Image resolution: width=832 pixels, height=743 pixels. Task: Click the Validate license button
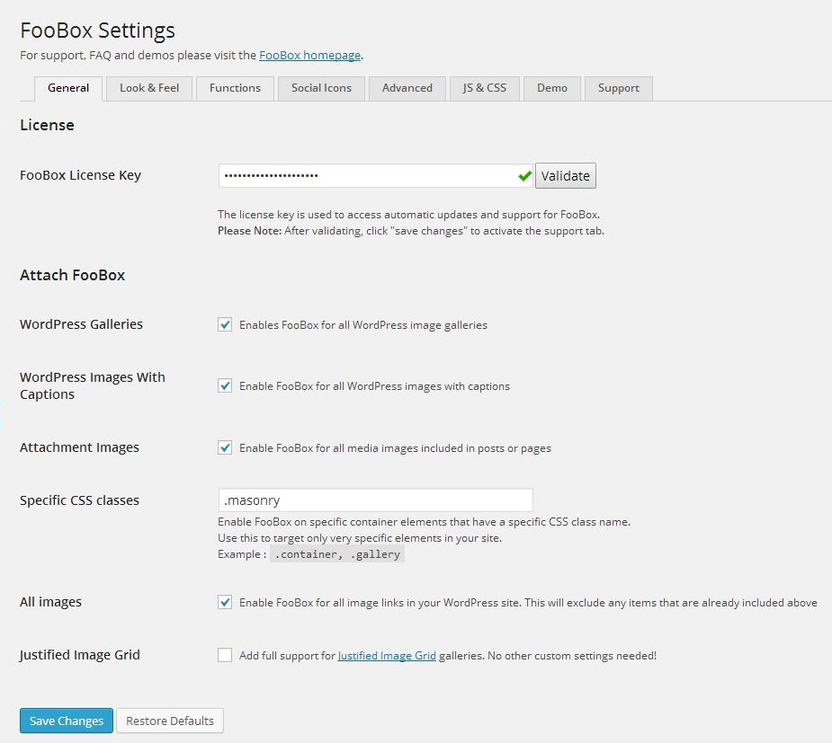pos(565,175)
